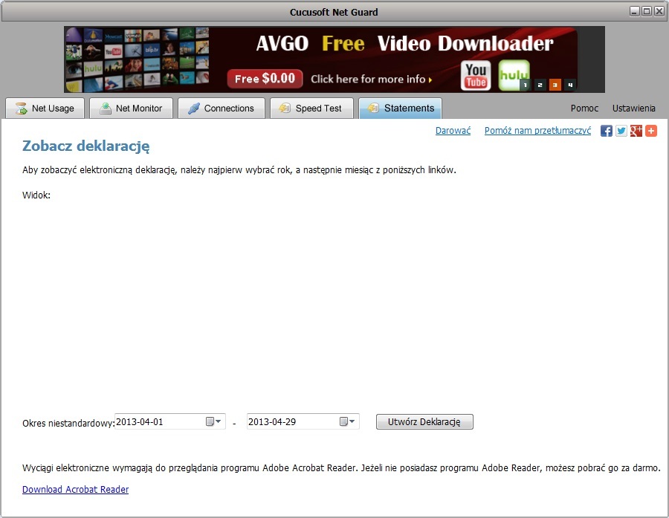Click the Zobacz deklarację heading
This screenshot has height=518, width=669.
85,146
